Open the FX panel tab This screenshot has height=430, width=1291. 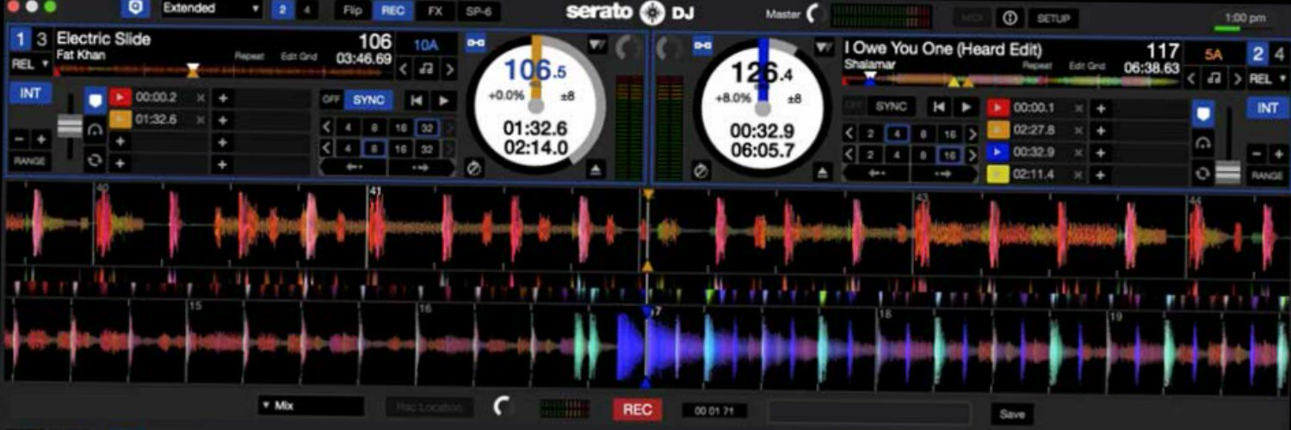pyautogui.click(x=435, y=11)
